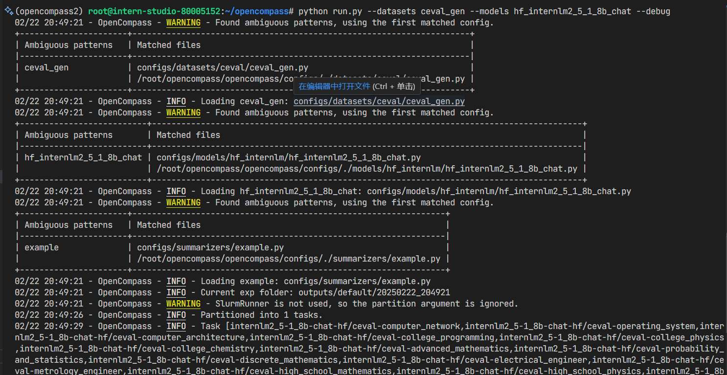Viewport: 727px width, 375px height.
Task: Click the '~/opencompass' working directory in the prompt
Action: (x=257, y=11)
